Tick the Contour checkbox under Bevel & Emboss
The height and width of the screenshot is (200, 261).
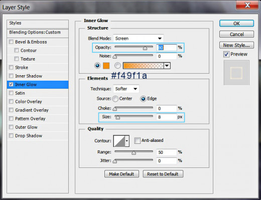(x=17, y=50)
